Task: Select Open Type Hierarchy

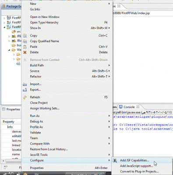Action: (67, 22)
